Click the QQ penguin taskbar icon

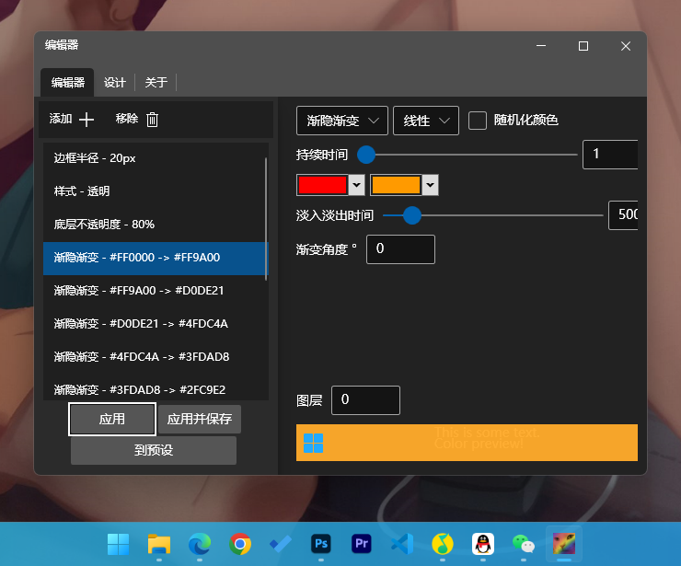(x=482, y=544)
